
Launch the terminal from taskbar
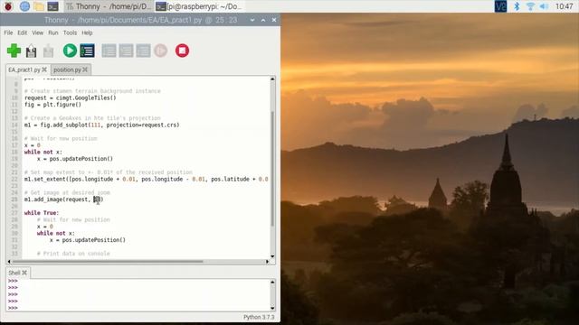pyautogui.click(x=52, y=6)
